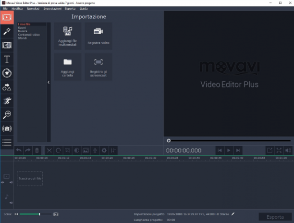The height and width of the screenshot is (223, 294).
Task: Click the detach preview window icon
Action: tap(270, 150)
